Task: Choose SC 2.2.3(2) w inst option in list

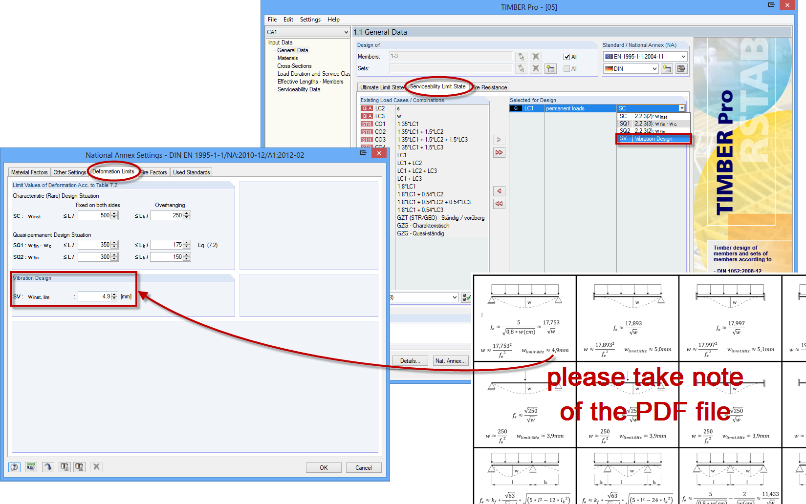Action: 654,117
